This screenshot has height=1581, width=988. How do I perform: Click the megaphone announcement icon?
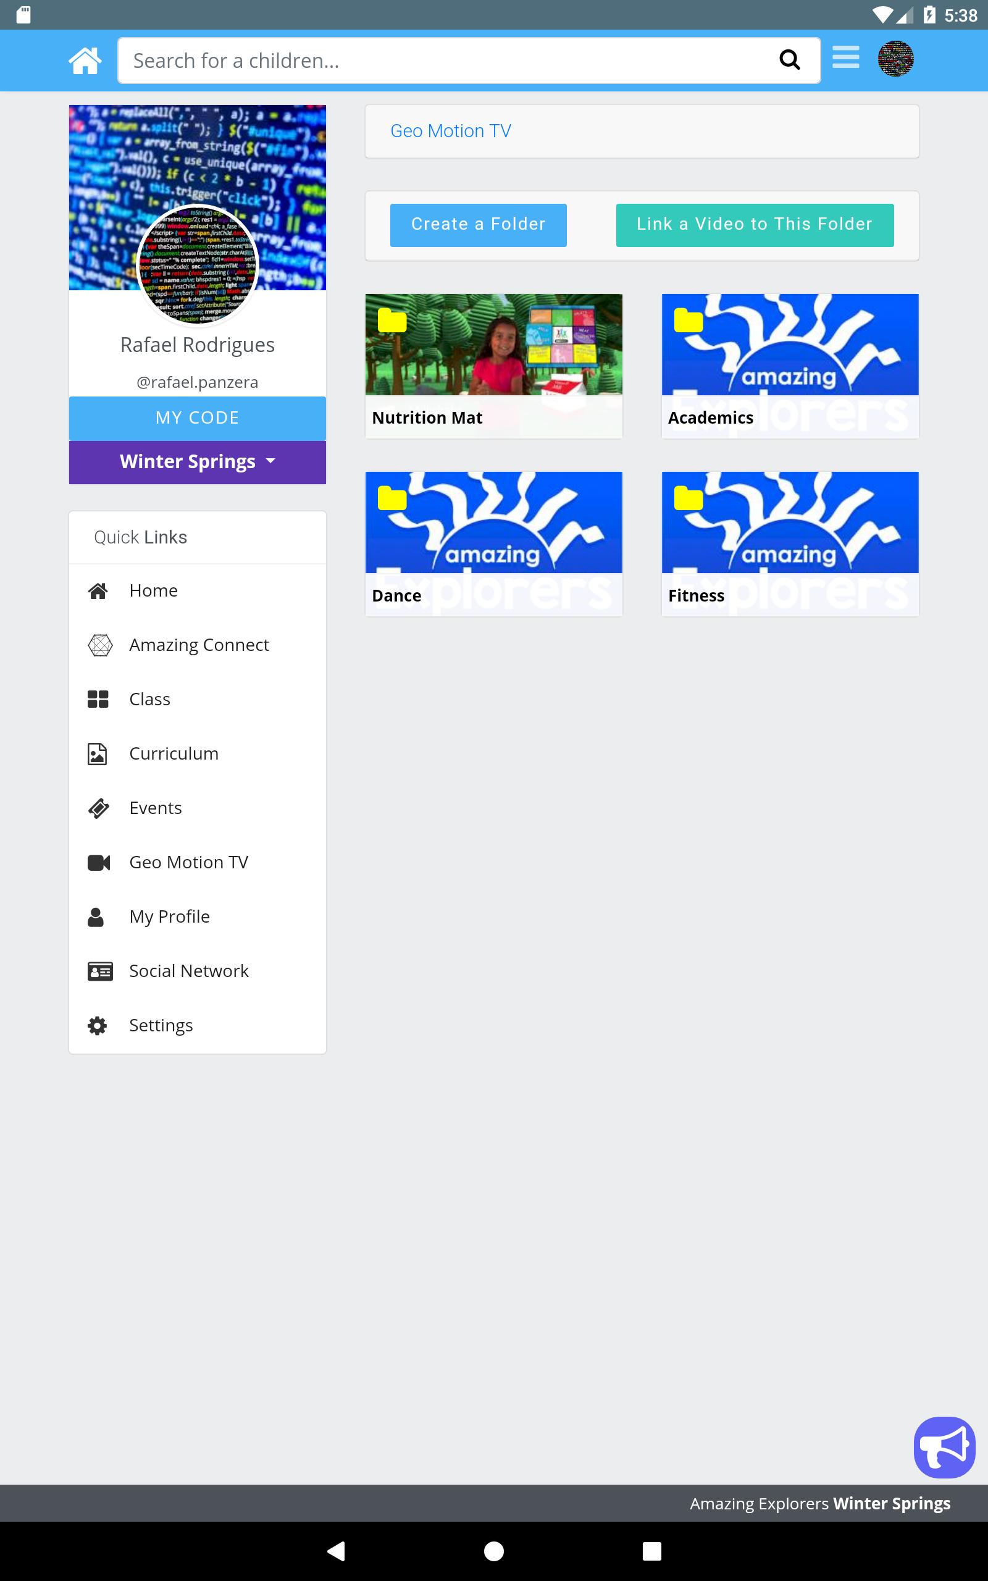(x=944, y=1447)
